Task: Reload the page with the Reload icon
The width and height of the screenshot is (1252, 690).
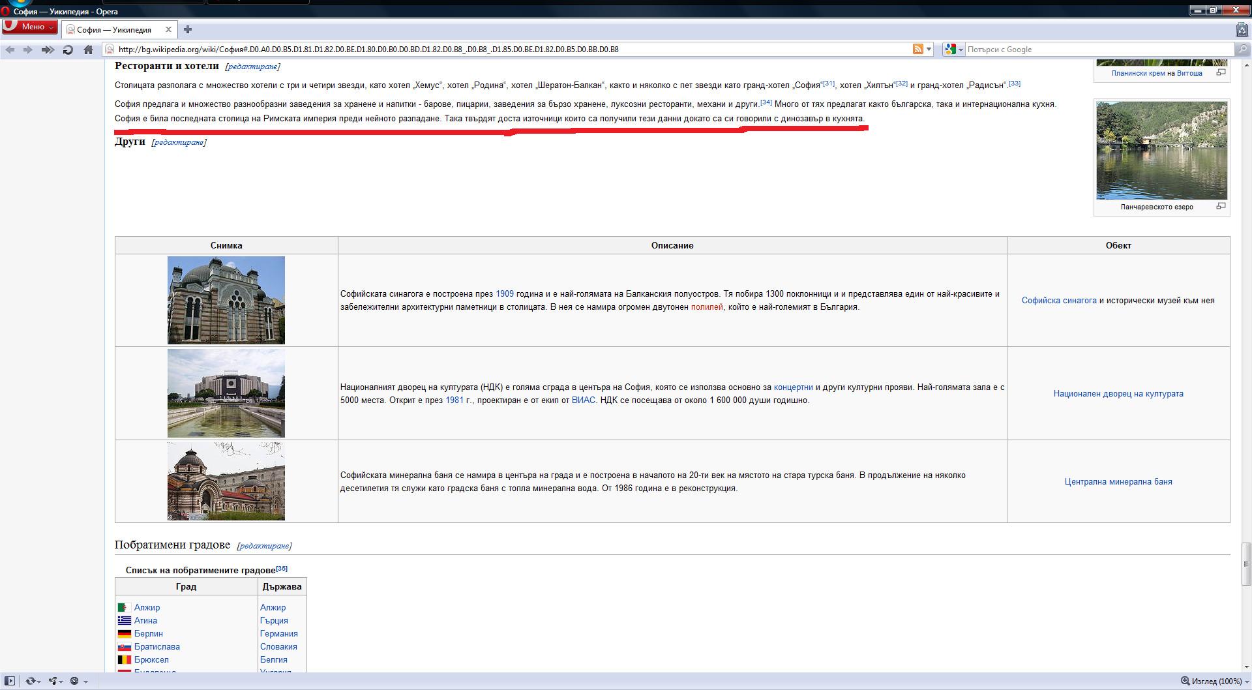Action: click(x=68, y=50)
